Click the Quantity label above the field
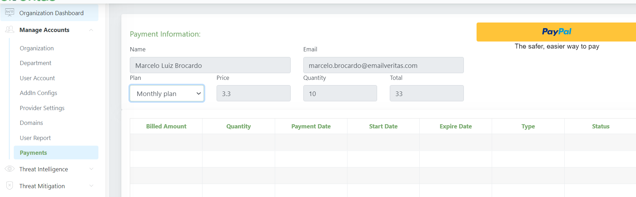Viewport: 636px width, 197px height. (314, 78)
